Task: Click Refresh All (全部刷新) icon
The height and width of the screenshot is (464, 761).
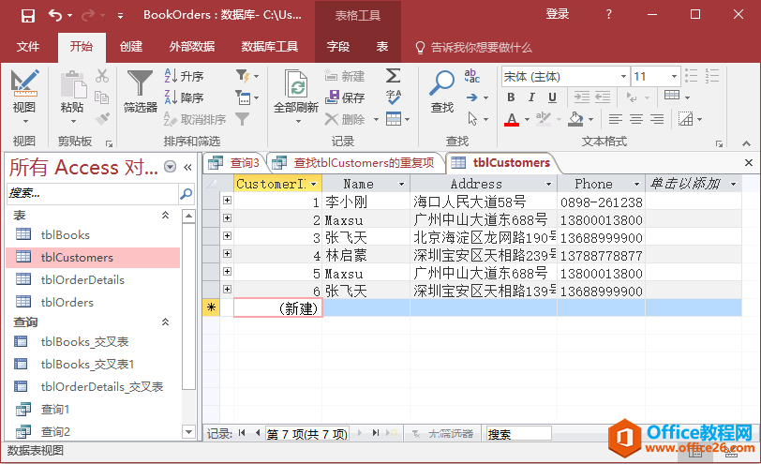Action: (296, 84)
